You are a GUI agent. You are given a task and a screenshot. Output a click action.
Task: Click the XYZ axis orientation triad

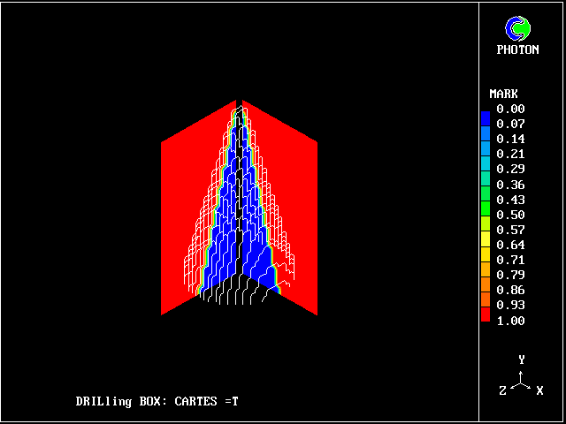click(x=522, y=381)
